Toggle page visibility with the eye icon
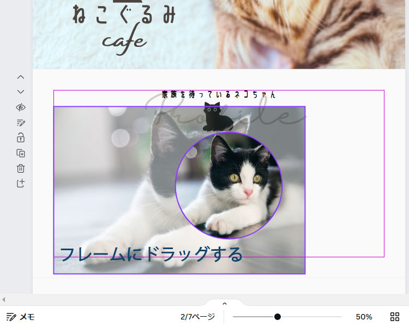This screenshot has width=409, height=326. tap(21, 107)
